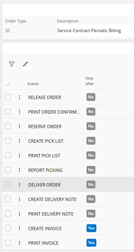The height and width of the screenshot is (252, 134).
Task: Toggle the select-all checkmark in the table header
Action: coord(8,85)
